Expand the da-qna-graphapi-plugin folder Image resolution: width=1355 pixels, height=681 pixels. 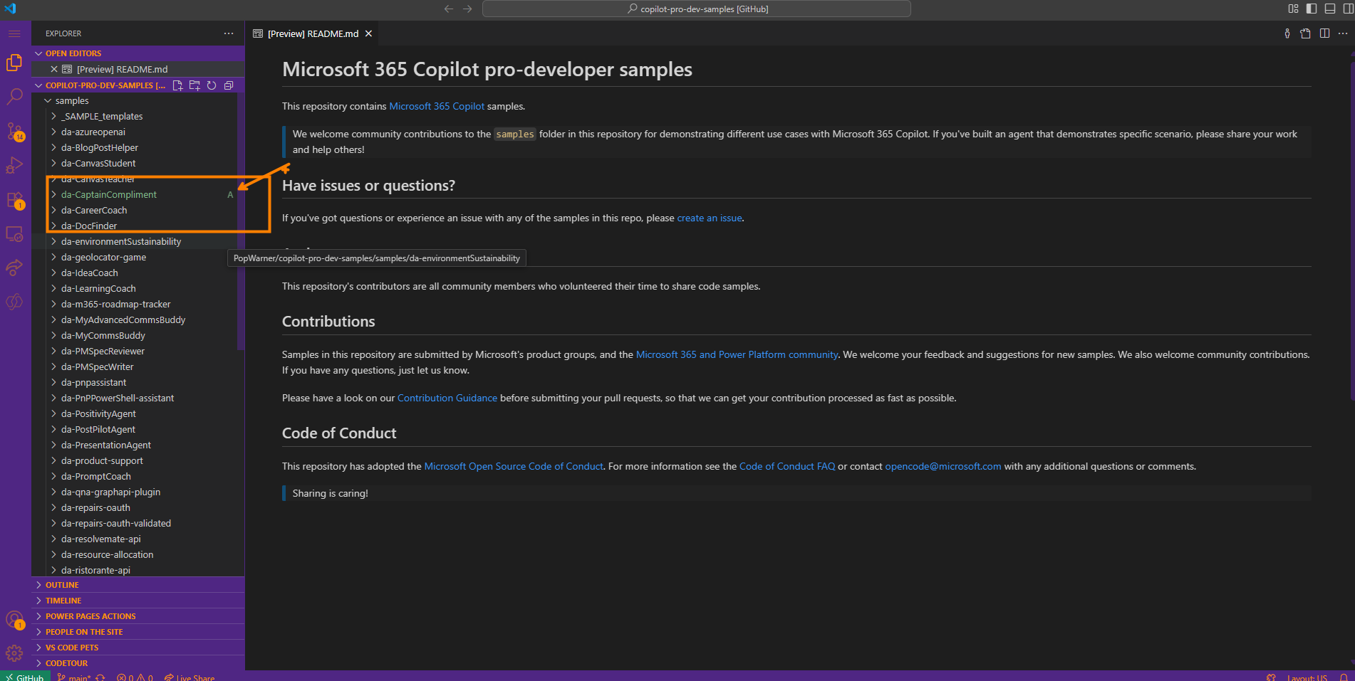point(134,492)
